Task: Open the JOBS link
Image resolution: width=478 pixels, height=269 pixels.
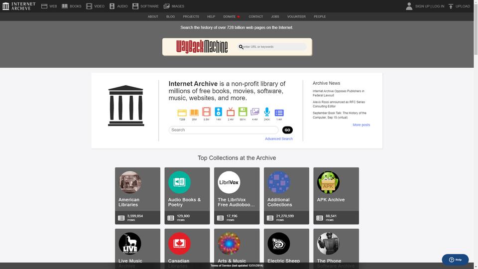Action: (x=275, y=16)
